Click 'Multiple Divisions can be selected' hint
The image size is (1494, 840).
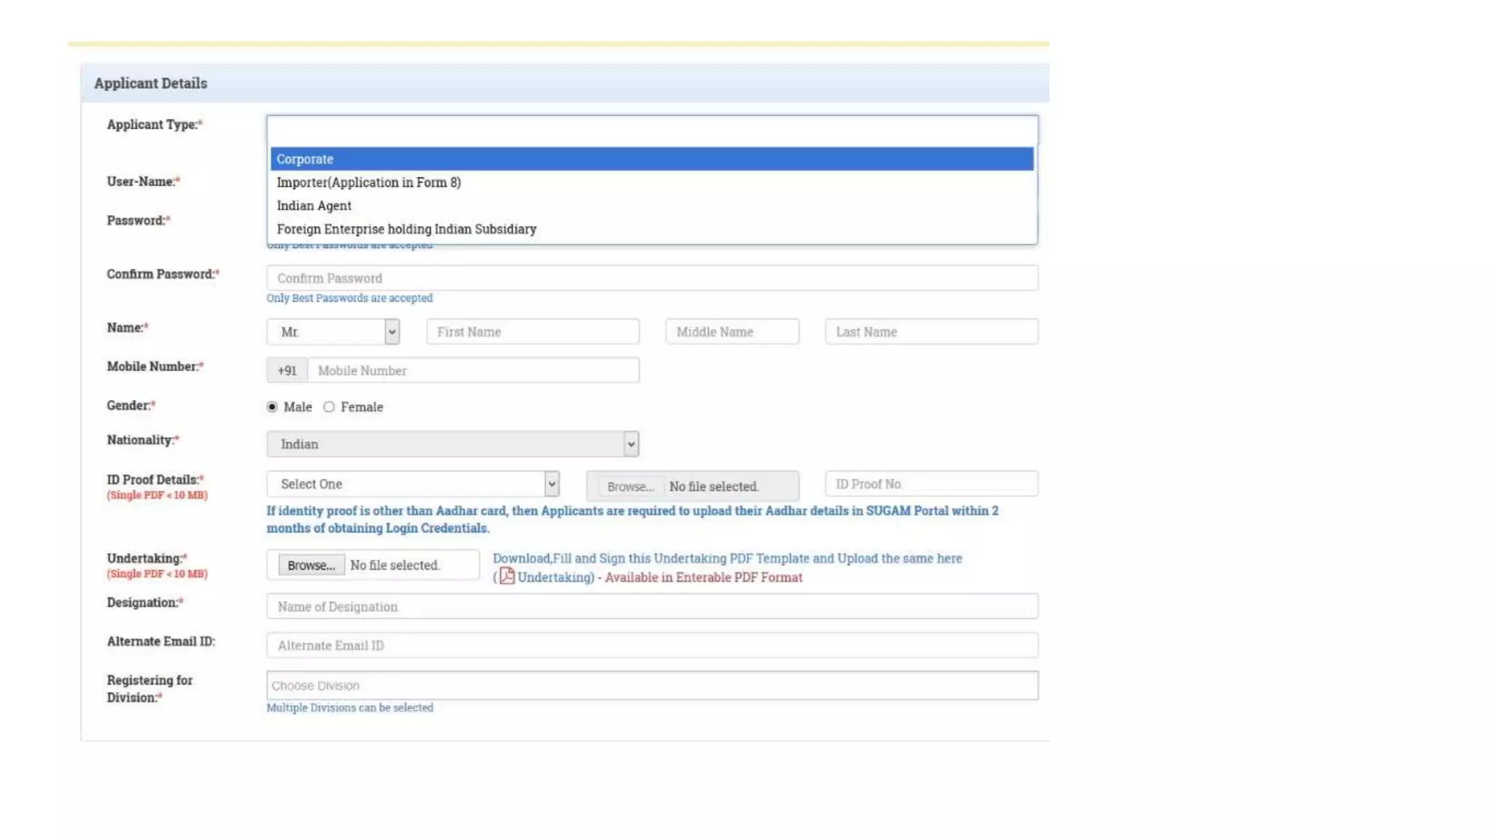350,708
